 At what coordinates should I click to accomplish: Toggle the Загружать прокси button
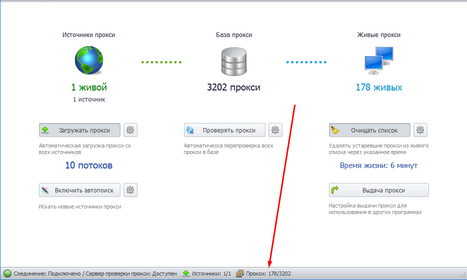[x=79, y=130]
